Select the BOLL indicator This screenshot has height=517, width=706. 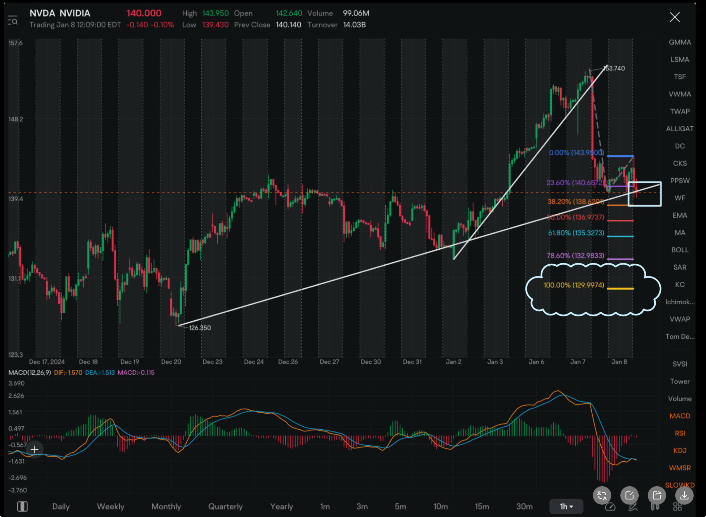[680, 250]
